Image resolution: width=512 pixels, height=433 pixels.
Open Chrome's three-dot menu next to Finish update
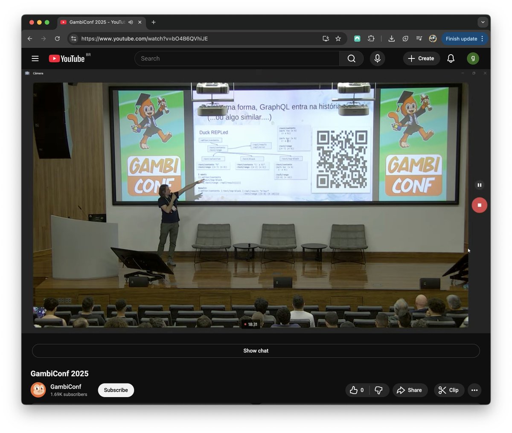point(482,38)
